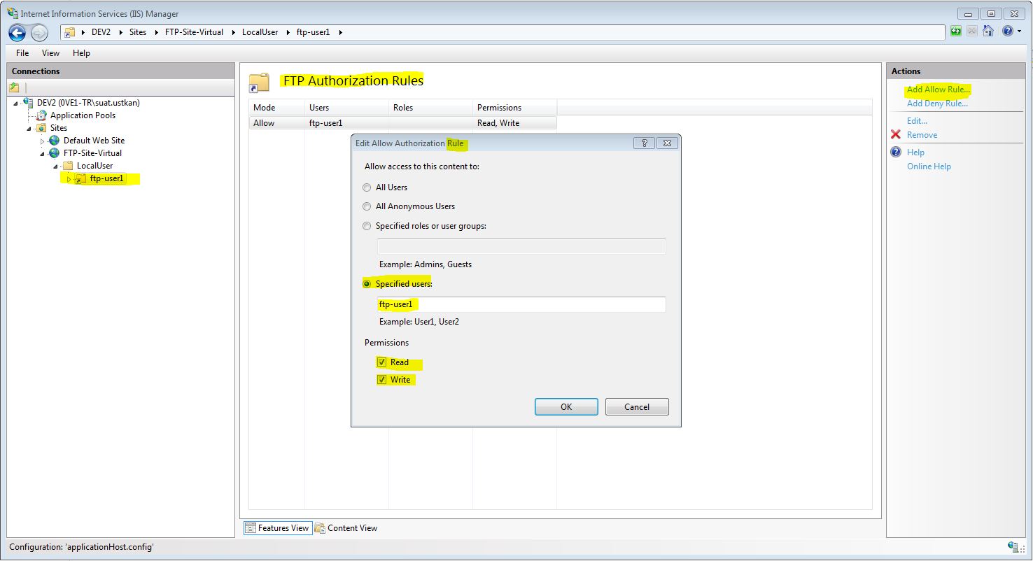This screenshot has height=561, width=1033.
Task: Sort by the Mode column header
Action: point(276,108)
